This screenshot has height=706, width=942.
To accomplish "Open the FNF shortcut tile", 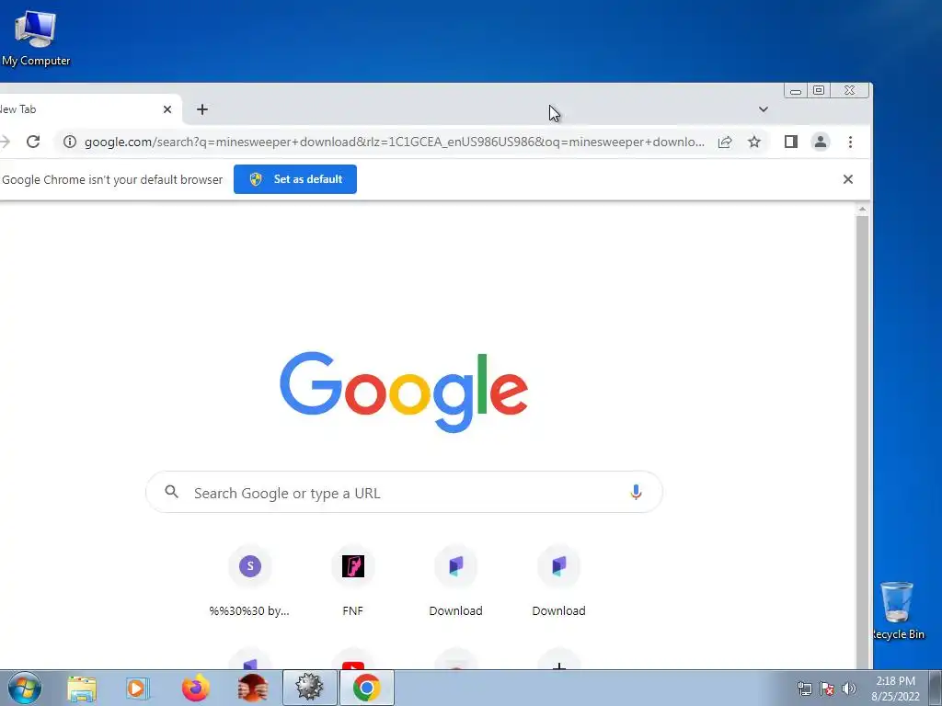I will (x=352, y=582).
